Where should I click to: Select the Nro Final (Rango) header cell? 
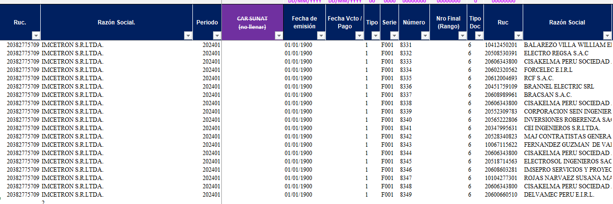(x=448, y=23)
